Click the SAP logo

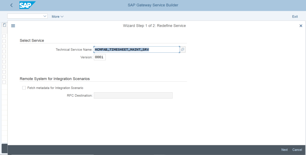27,5
